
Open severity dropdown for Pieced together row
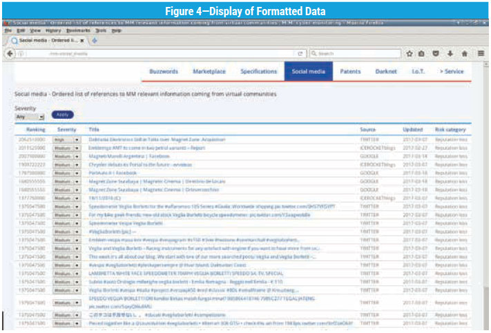66,323
